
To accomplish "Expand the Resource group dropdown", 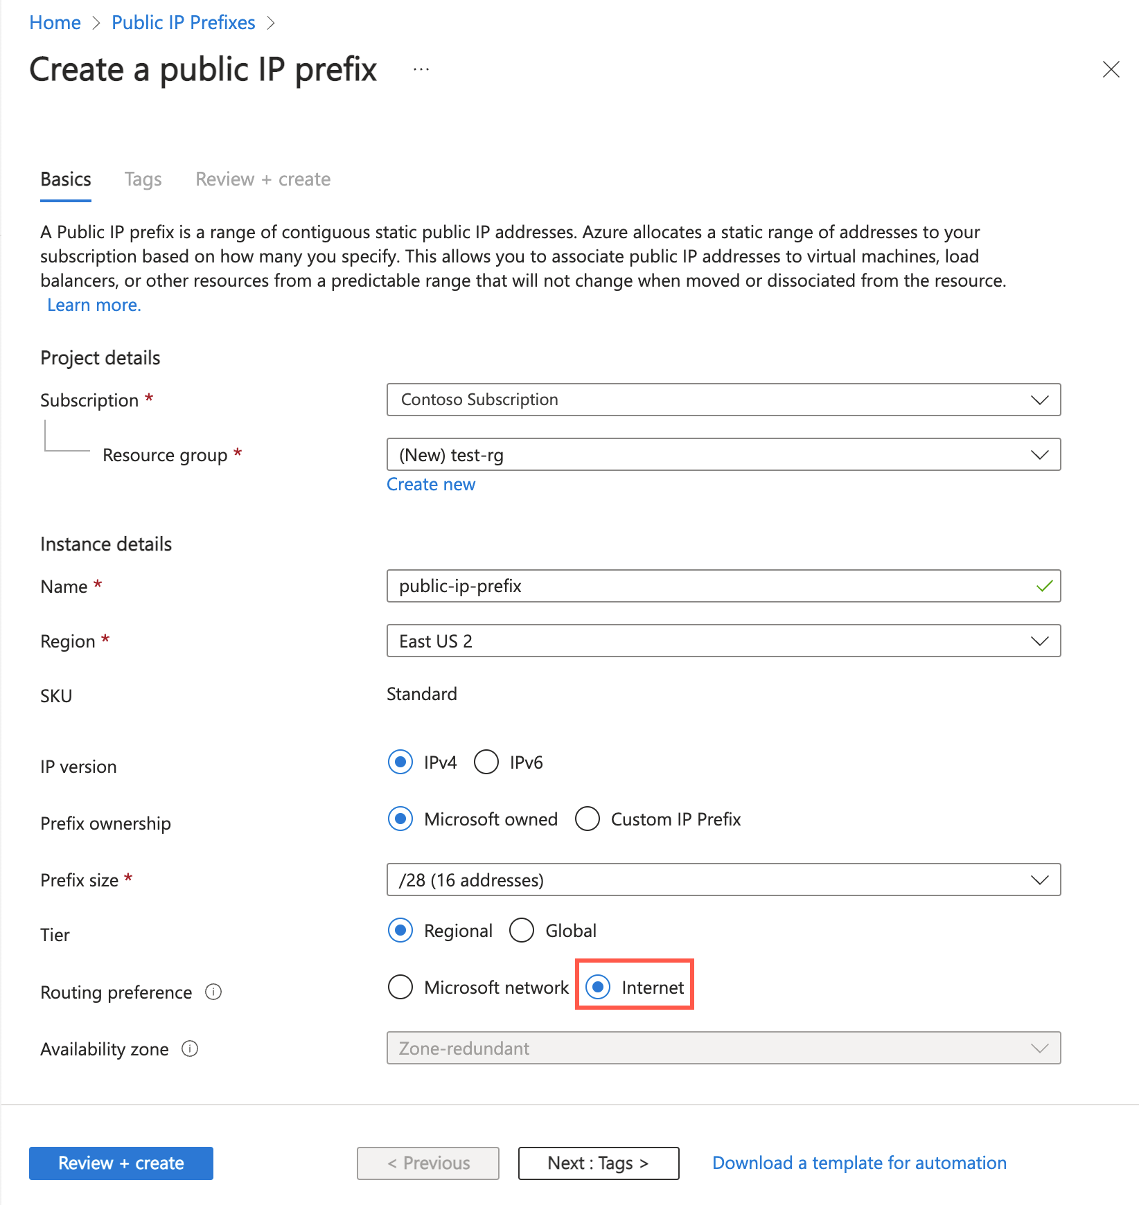I will point(723,455).
